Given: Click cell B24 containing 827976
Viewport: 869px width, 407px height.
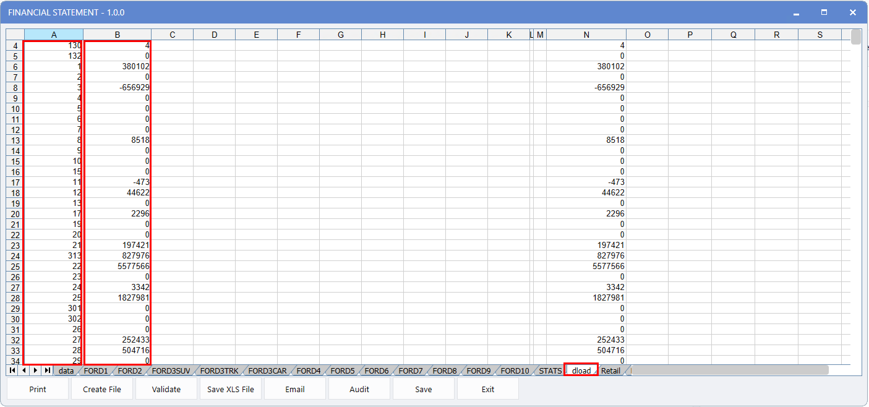Looking at the screenshot, I should coord(118,256).
